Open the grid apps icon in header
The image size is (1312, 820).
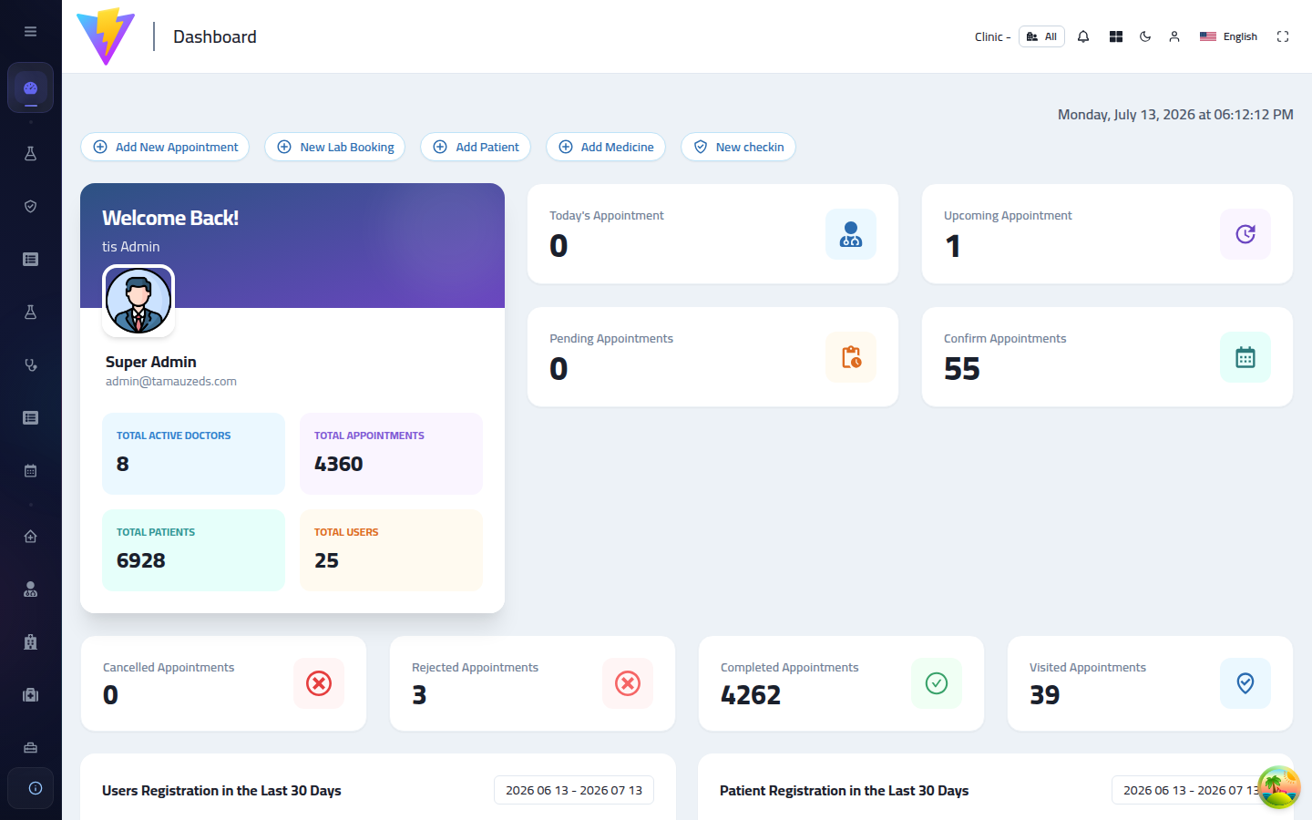(1116, 36)
